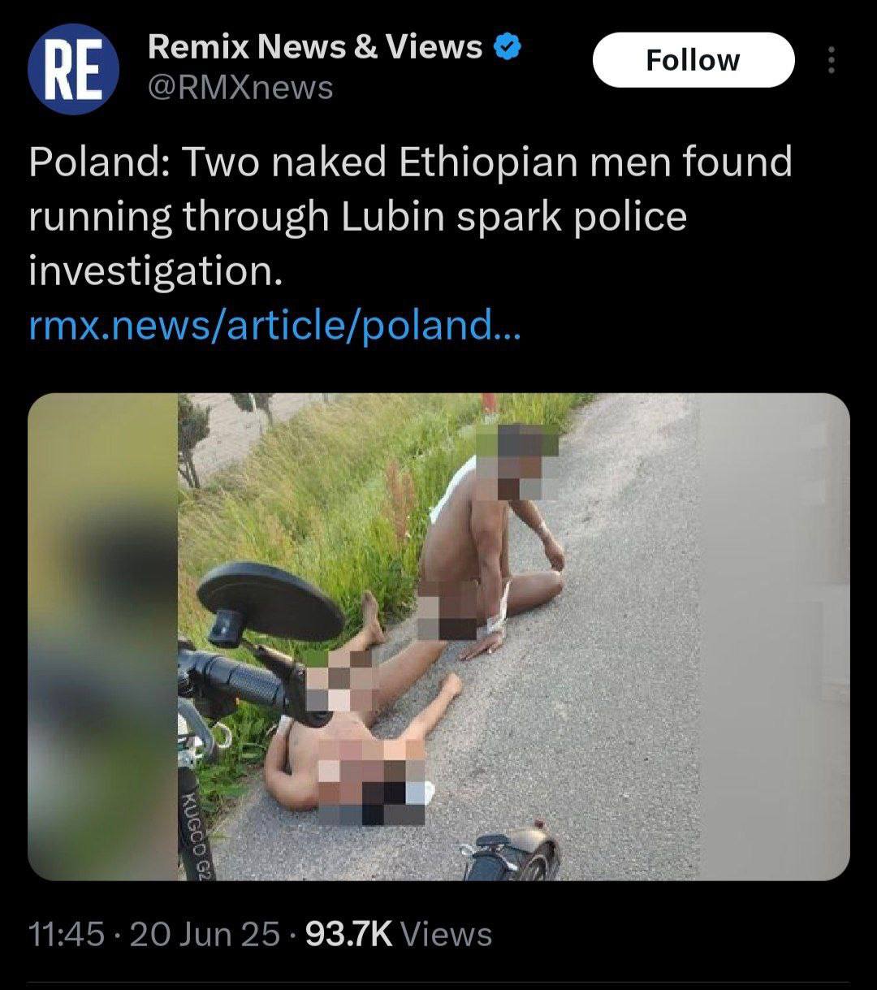This screenshot has height=990, width=877.
Task: Click the Poland: headline first line
Action: click(410, 162)
